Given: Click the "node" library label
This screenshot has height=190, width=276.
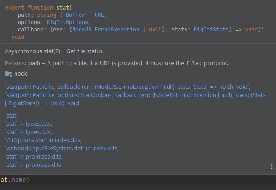Looking at the screenshot, I should click(21, 74).
